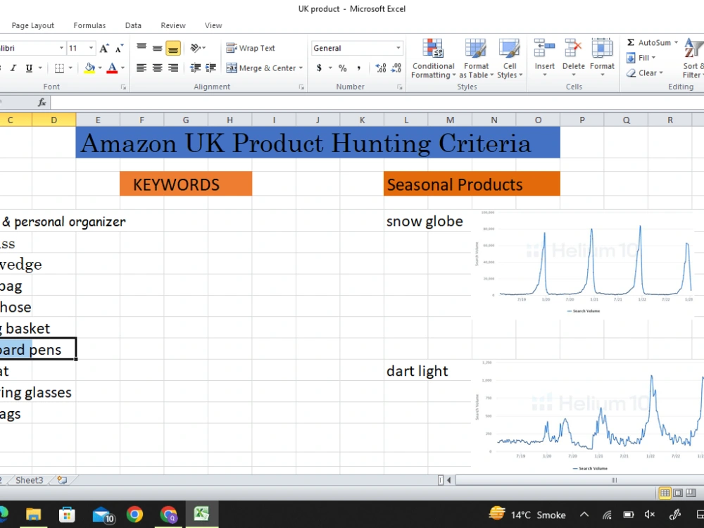
Task: Open the Fill menu
Action: (x=641, y=58)
